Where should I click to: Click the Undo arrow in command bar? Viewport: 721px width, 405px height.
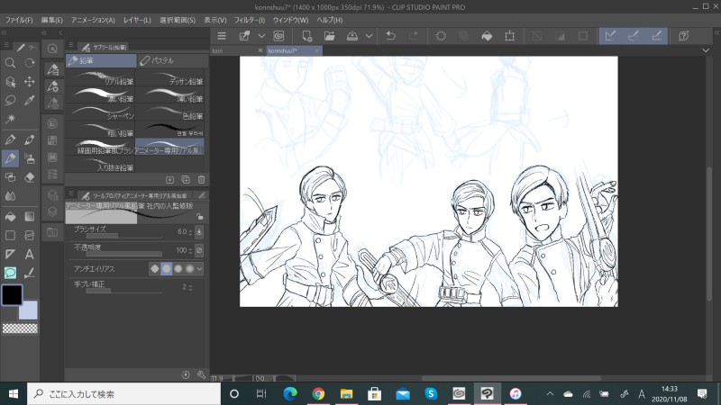(x=390, y=36)
